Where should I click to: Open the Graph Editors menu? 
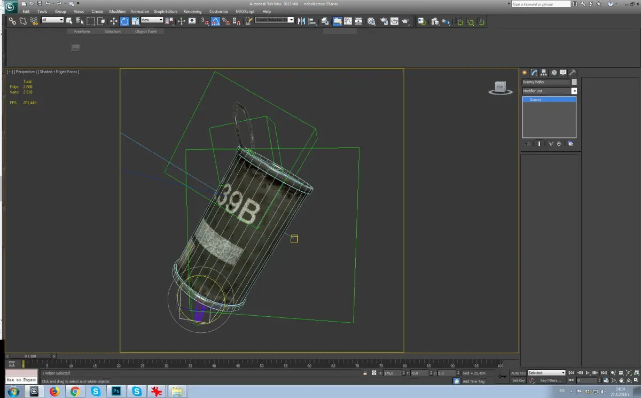166,11
